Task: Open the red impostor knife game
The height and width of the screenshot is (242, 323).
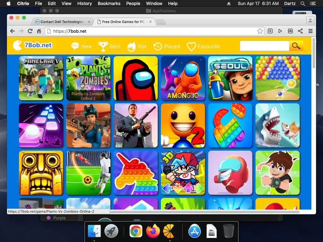Action: pos(230,173)
